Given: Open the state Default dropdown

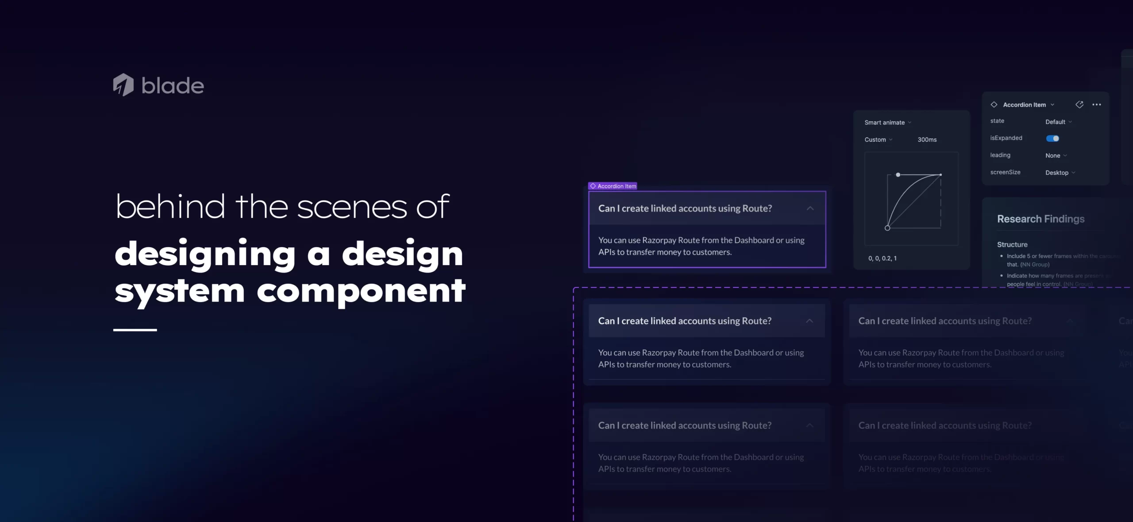Looking at the screenshot, I should [x=1058, y=122].
